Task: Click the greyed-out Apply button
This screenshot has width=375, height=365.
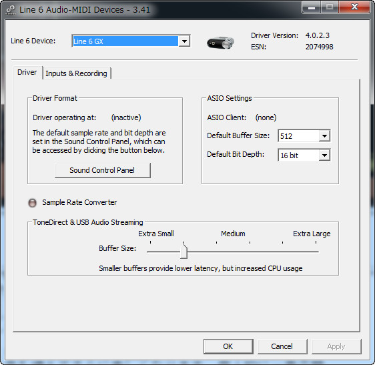Action: [x=336, y=346]
